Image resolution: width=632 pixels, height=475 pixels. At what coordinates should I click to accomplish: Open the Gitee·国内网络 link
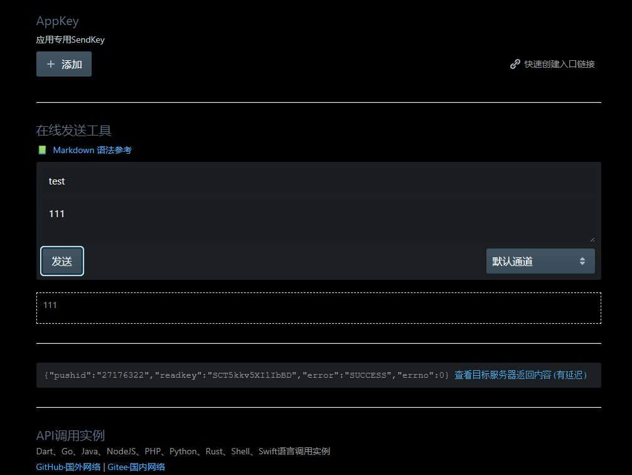[136, 467]
